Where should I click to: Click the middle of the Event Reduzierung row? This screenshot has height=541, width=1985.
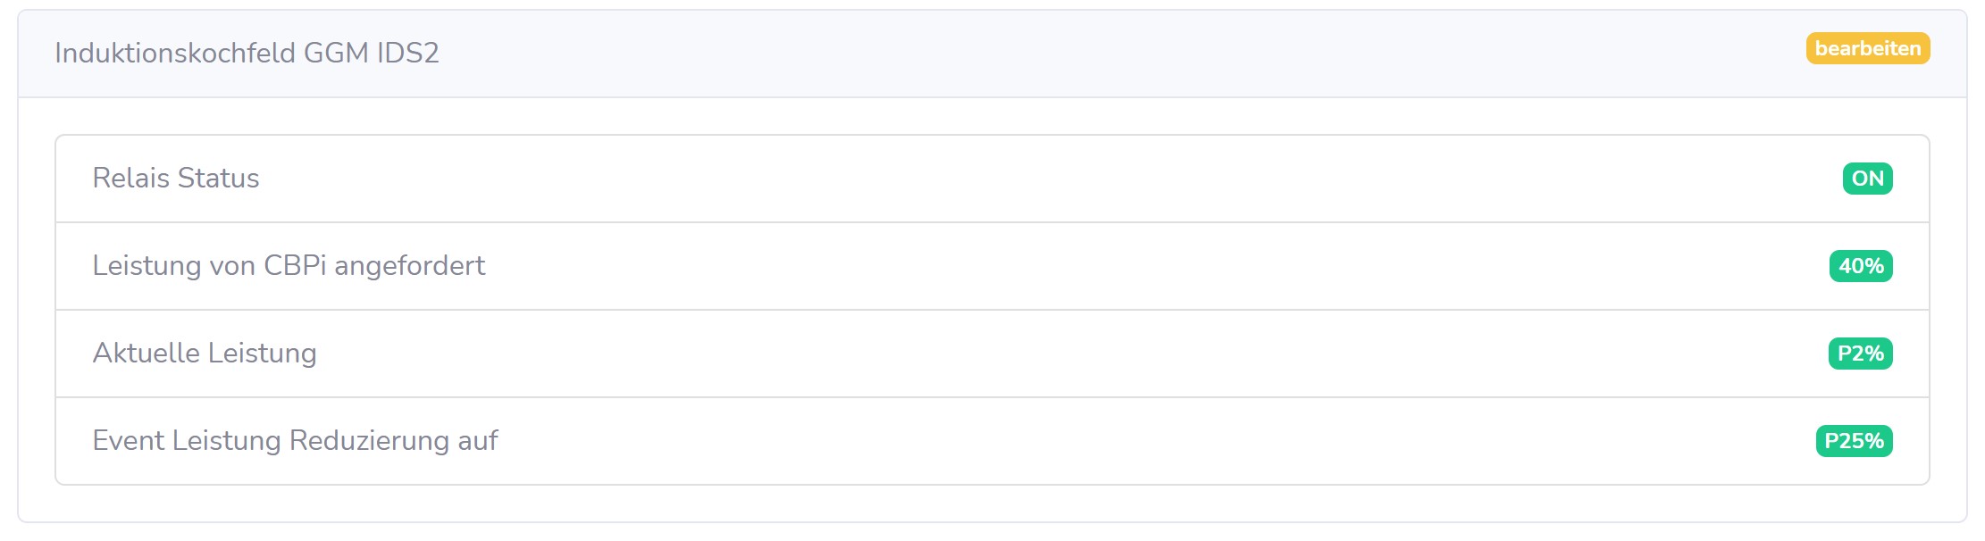point(992,441)
